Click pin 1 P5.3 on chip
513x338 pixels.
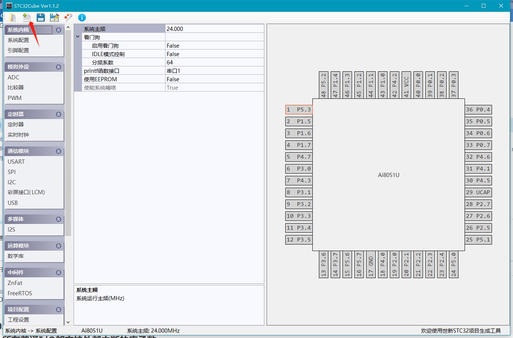[x=299, y=110]
